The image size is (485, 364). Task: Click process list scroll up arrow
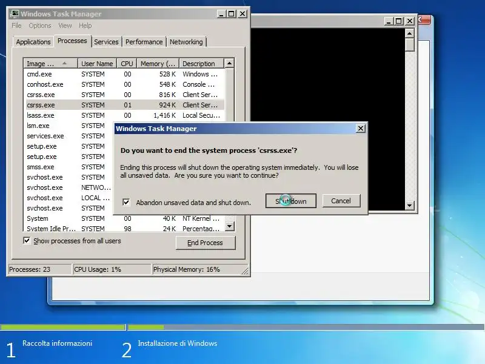click(229, 64)
